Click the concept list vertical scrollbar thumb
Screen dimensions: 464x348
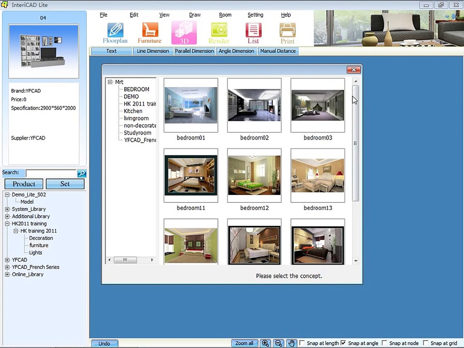coord(355,143)
